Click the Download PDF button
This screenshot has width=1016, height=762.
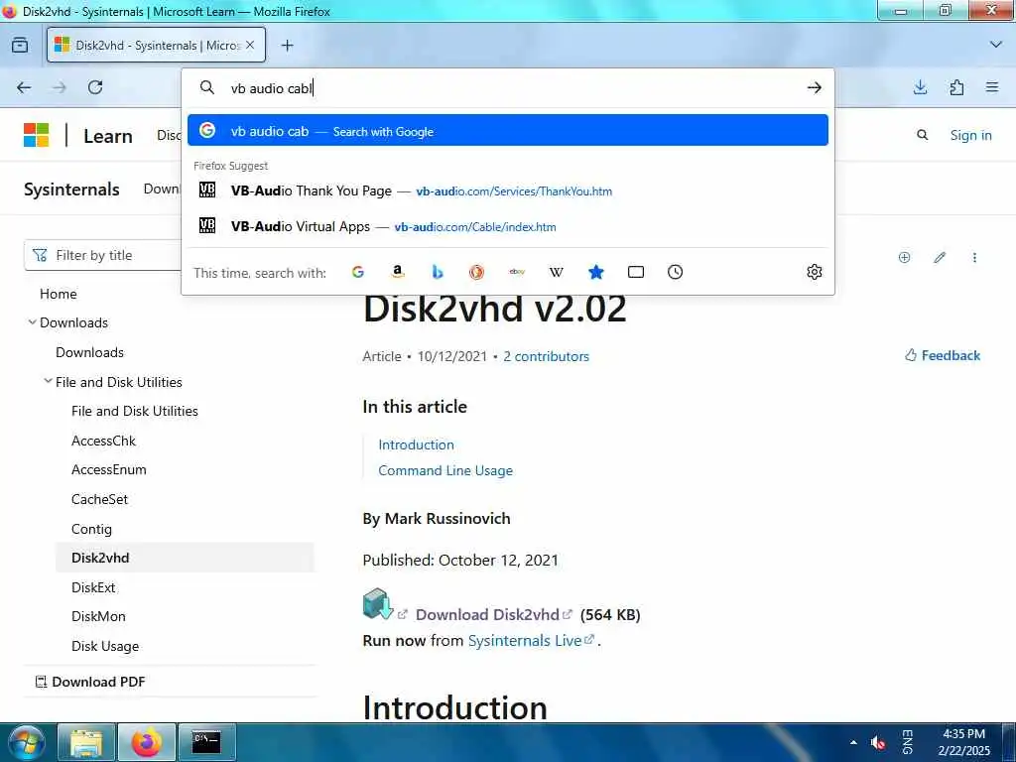[90, 682]
